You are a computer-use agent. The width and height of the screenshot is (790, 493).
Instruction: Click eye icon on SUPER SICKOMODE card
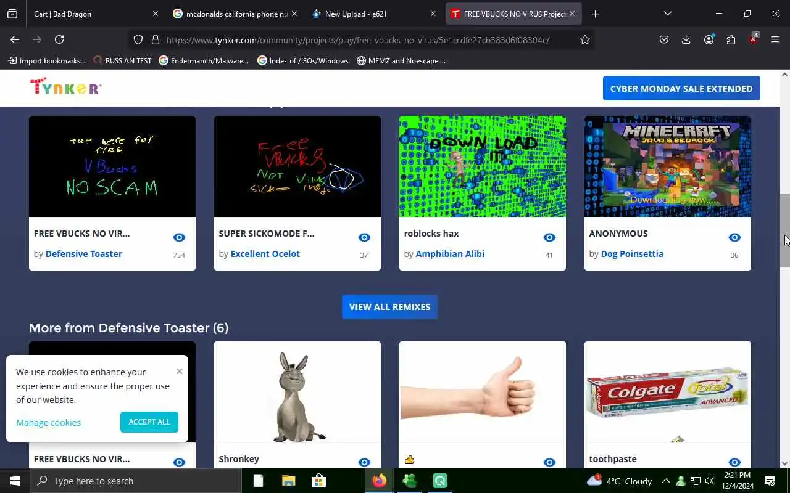[x=364, y=237]
